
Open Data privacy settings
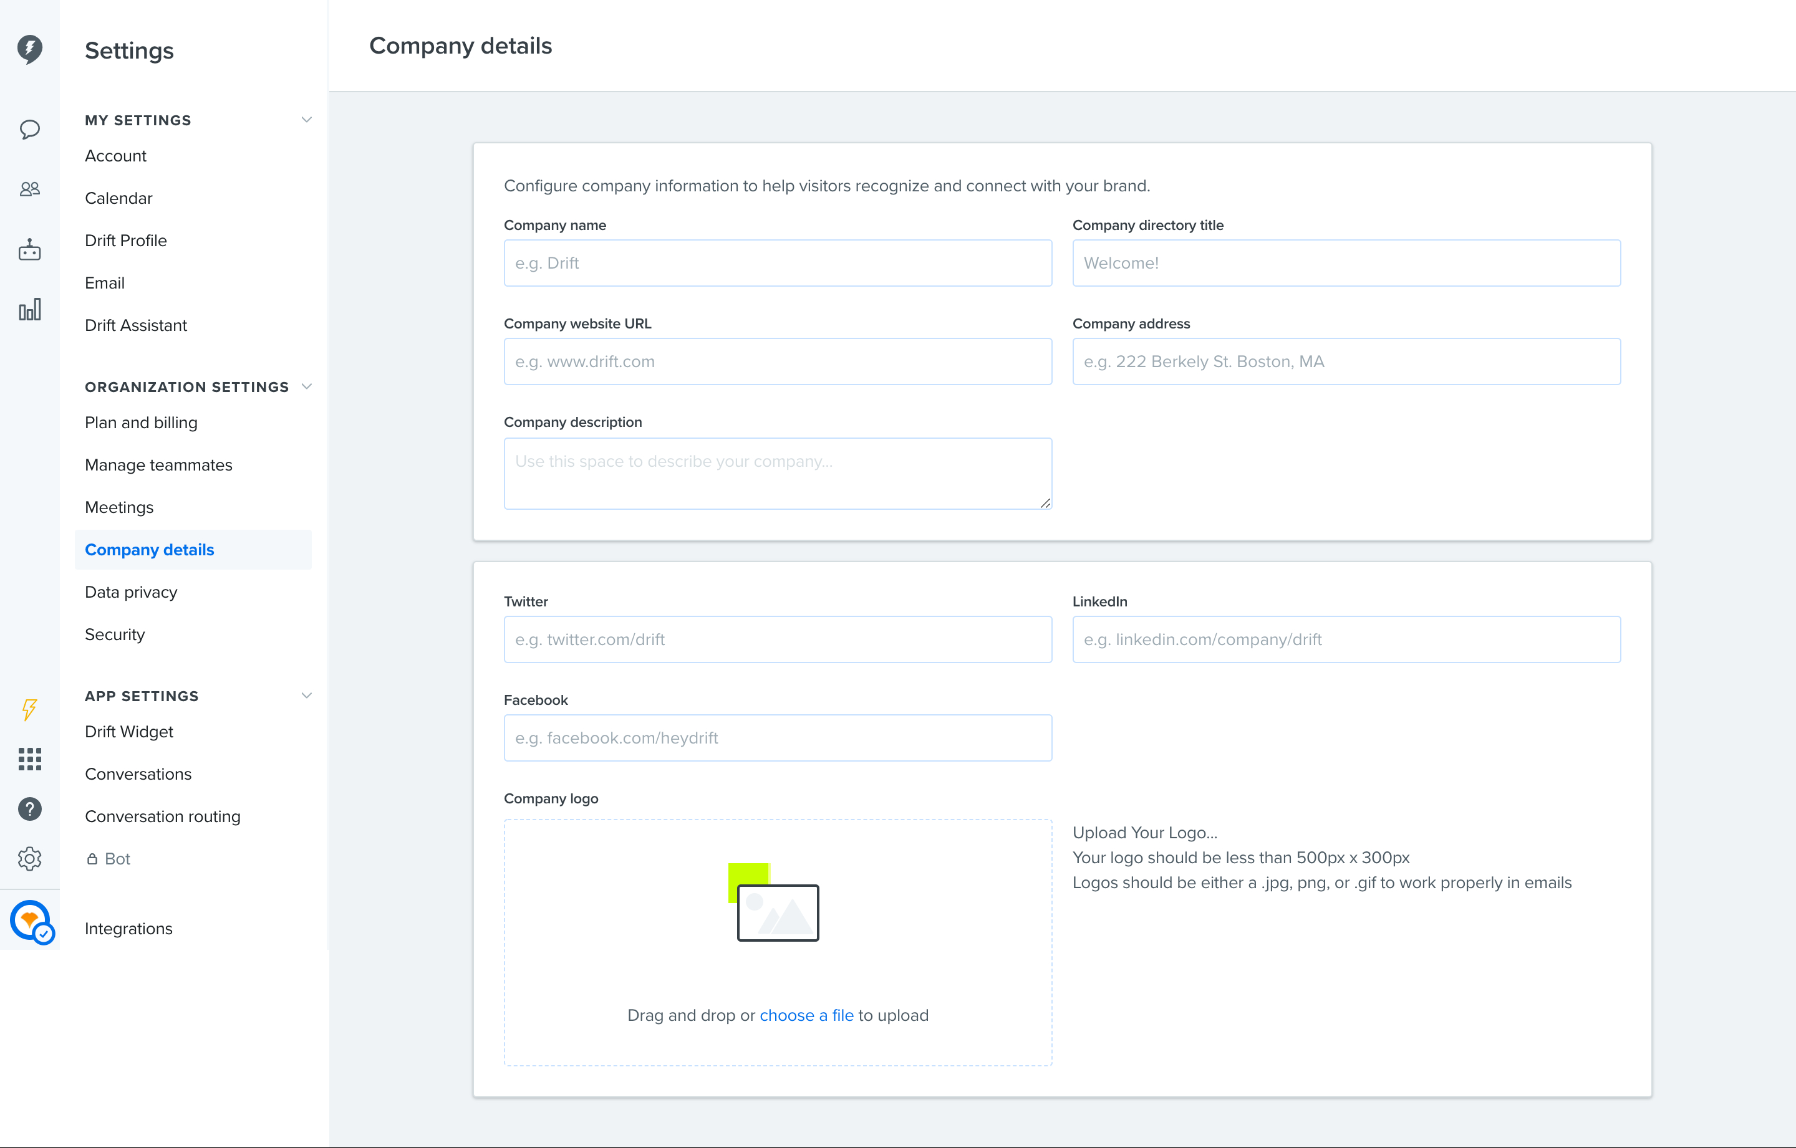(x=131, y=593)
